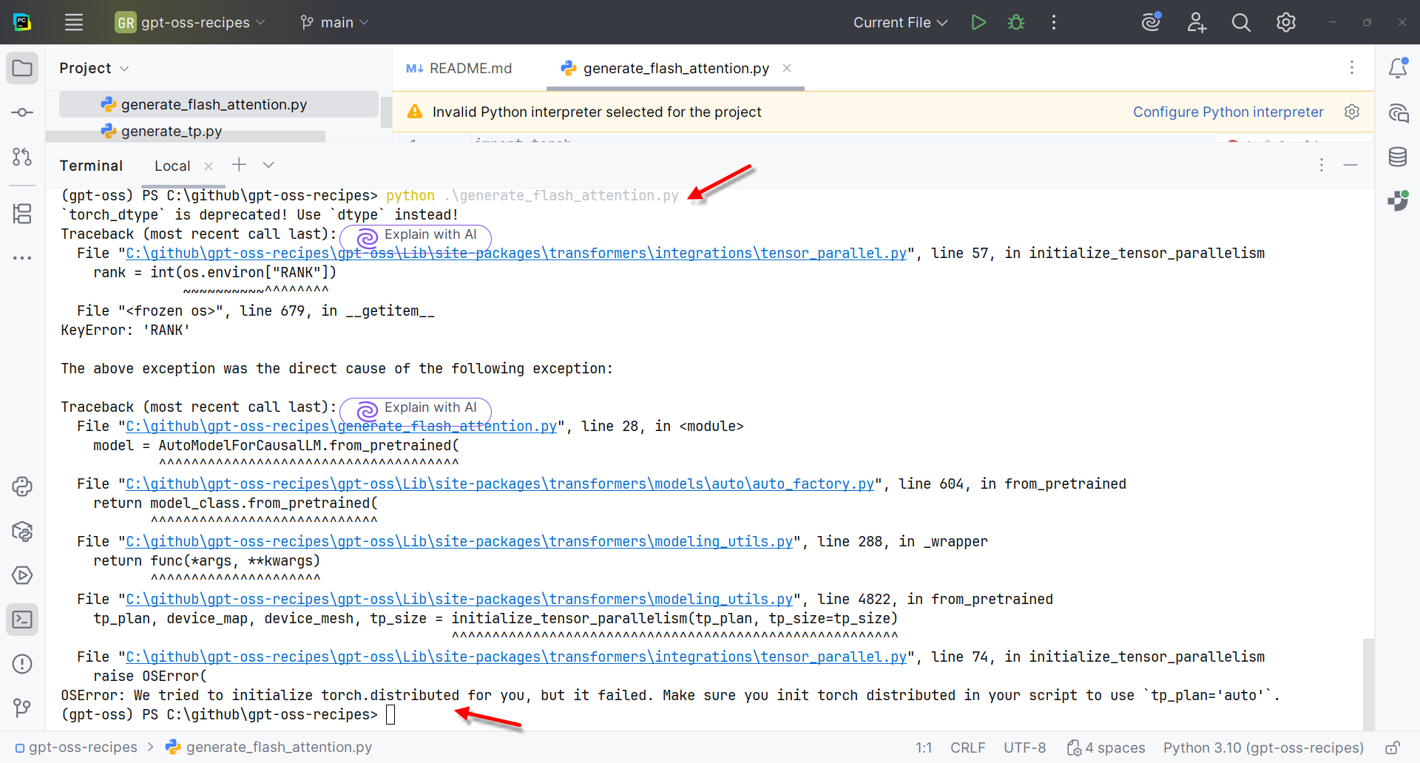Start debugging via the bug icon
This screenshot has width=1420, height=763.
tap(1015, 22)
